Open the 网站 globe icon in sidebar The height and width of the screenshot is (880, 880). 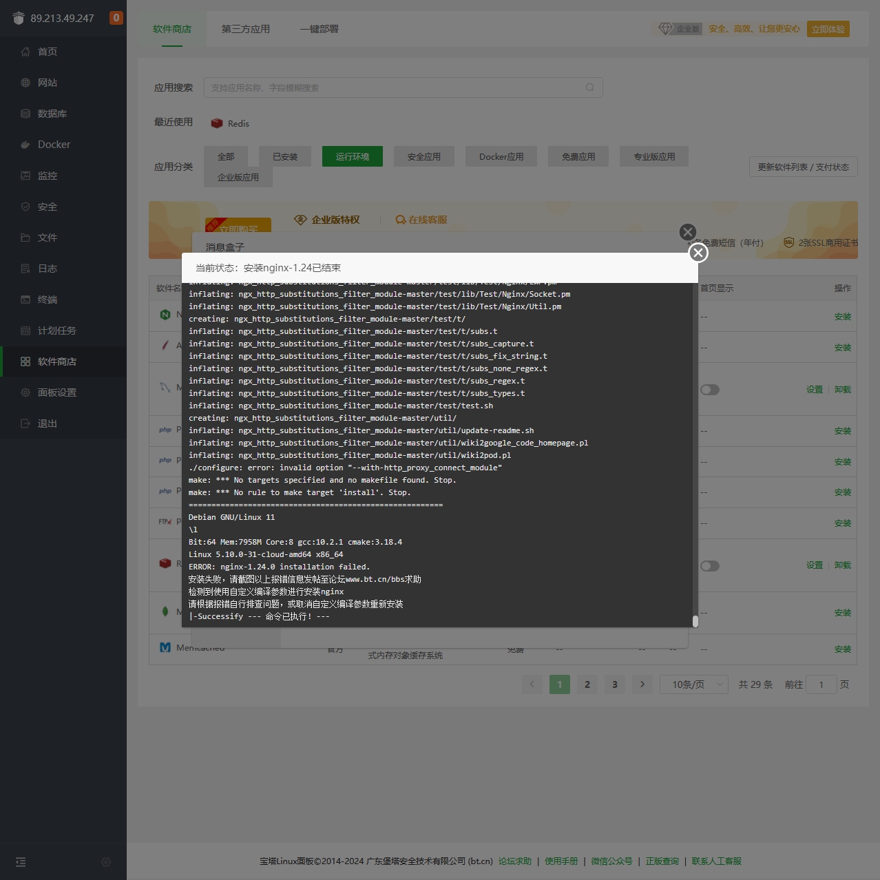click(x=25, y=83)
